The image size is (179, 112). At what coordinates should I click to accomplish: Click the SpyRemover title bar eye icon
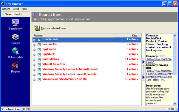[3, 4]
